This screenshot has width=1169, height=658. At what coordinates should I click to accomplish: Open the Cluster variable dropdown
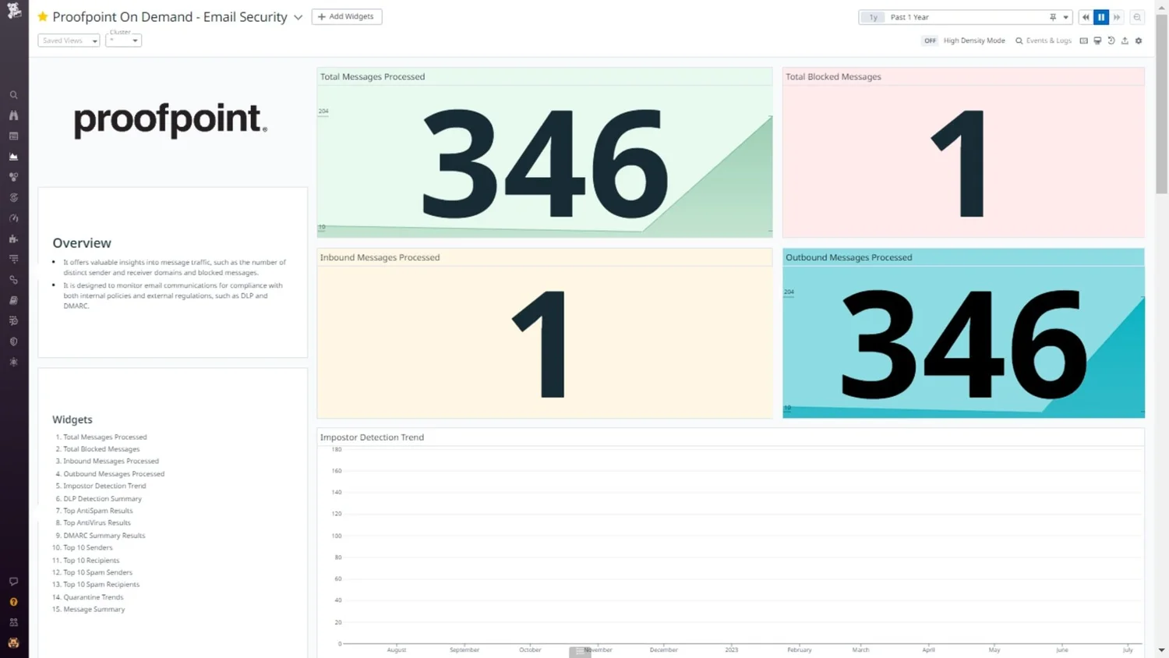(124, 41)
